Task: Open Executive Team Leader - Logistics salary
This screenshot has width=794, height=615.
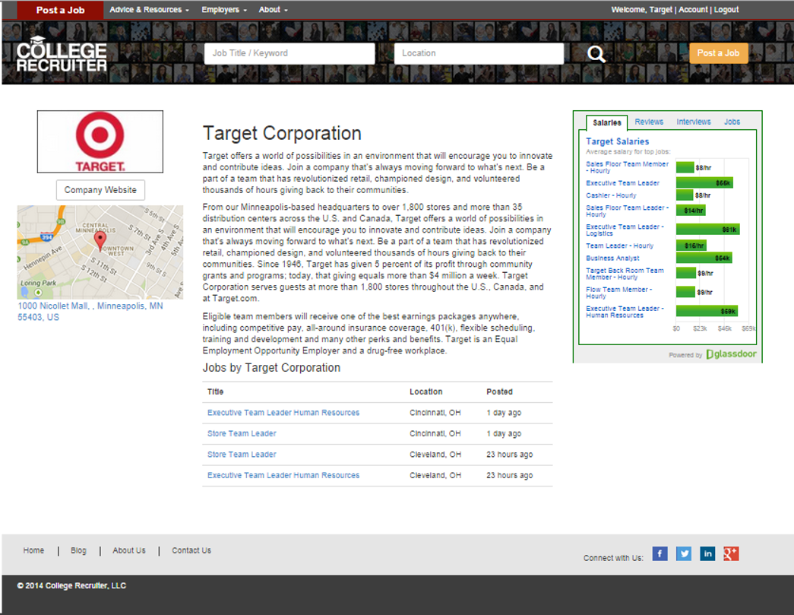Action: tap(625, 230)
